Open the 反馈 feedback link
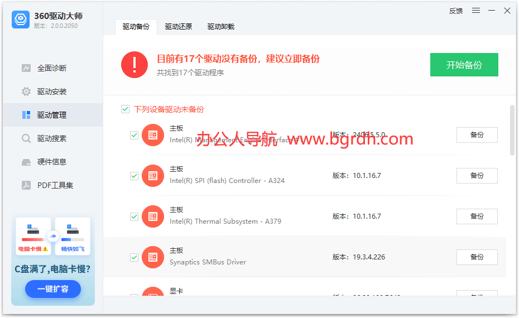This screenshot has width=519, height=318. [456, 11]
